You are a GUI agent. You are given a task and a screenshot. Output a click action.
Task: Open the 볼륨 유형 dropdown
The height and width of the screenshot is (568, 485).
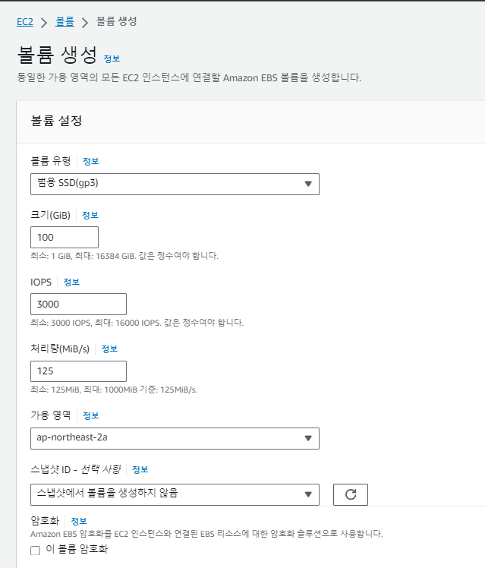[x=175, y=184]
